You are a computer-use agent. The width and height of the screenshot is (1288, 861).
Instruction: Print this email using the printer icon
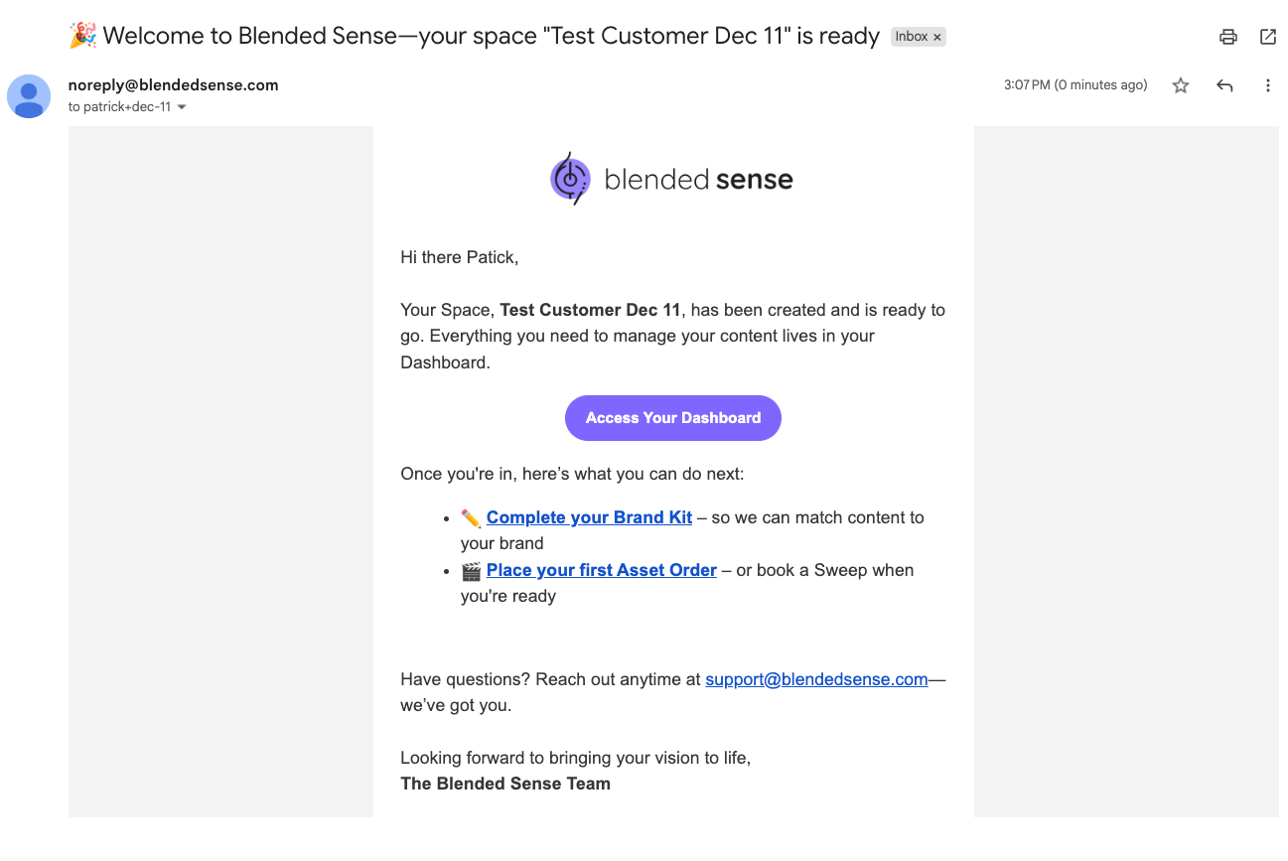pos(1228,37)
